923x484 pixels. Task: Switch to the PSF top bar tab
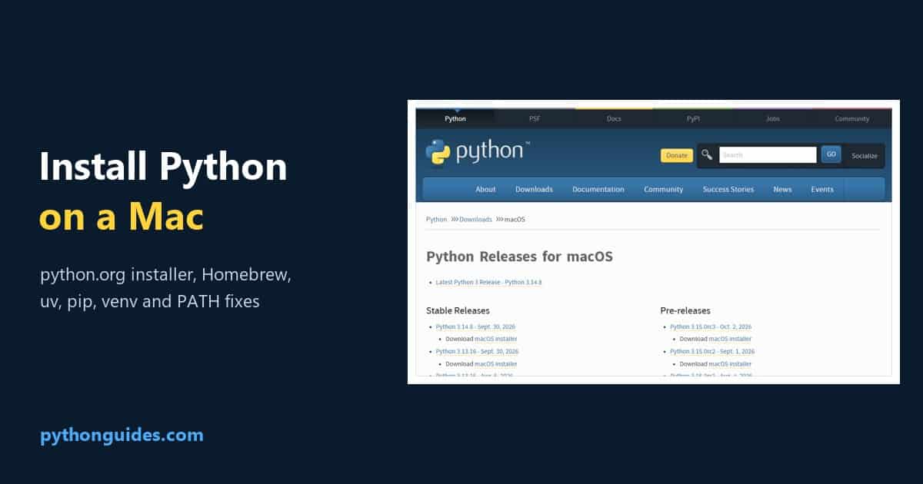pyautogui.click(x=535, y=119)
